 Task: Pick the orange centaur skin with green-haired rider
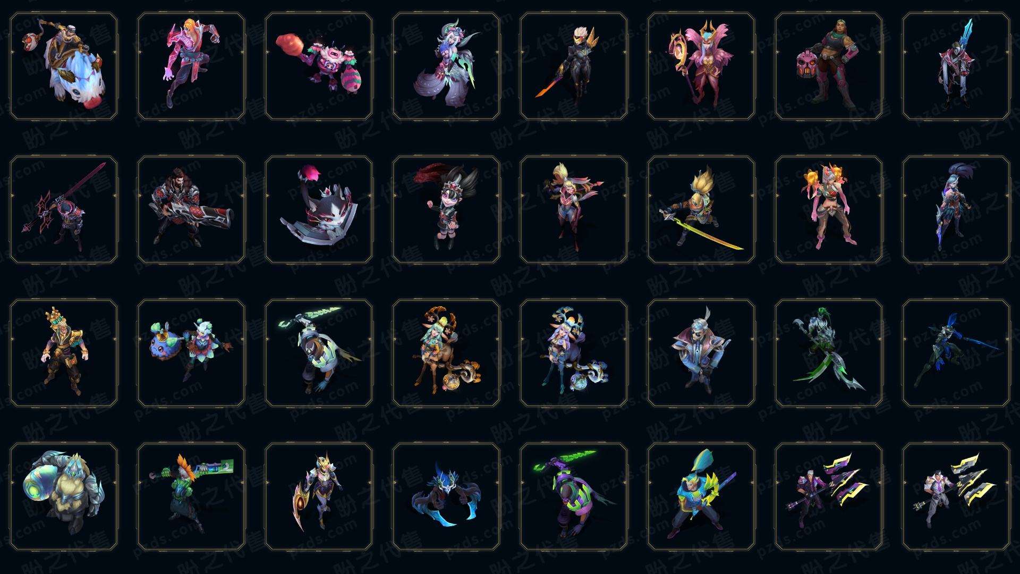click(446, 353)
